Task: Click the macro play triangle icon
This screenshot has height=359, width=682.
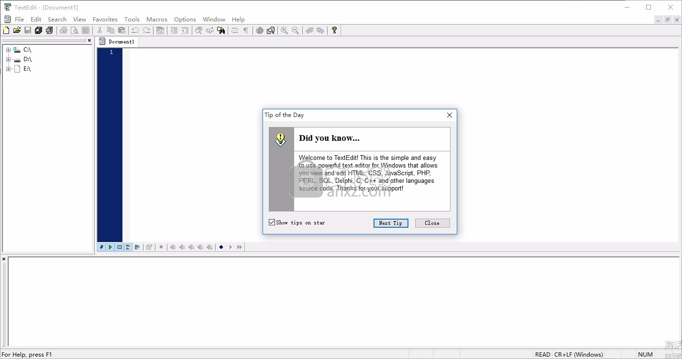Action: (231, 247)
